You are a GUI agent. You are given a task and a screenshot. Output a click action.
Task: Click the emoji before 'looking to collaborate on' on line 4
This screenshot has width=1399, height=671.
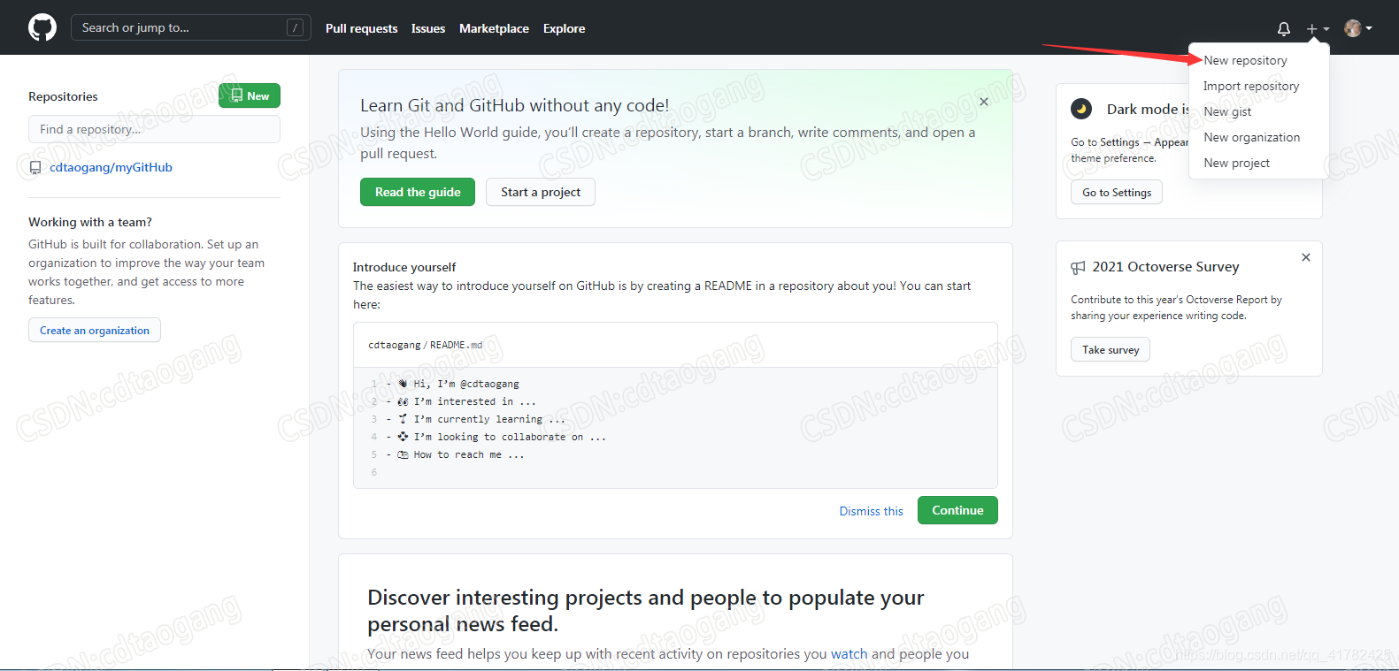pos(403,437)
